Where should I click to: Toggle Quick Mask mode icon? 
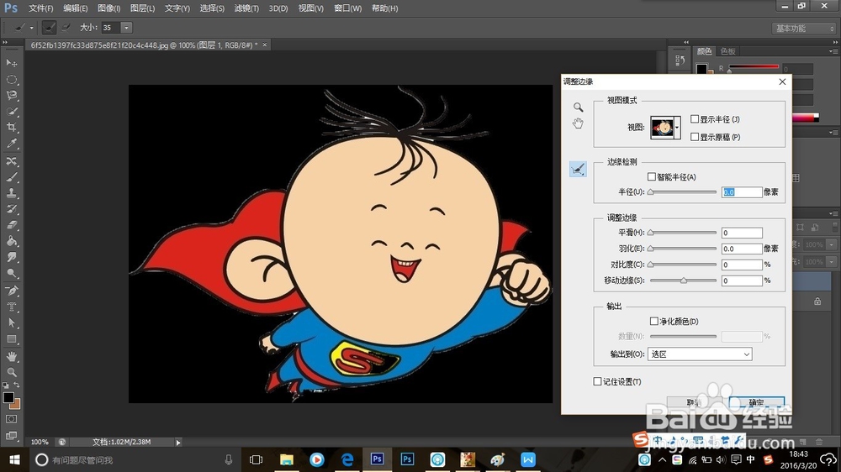[11, 419]
